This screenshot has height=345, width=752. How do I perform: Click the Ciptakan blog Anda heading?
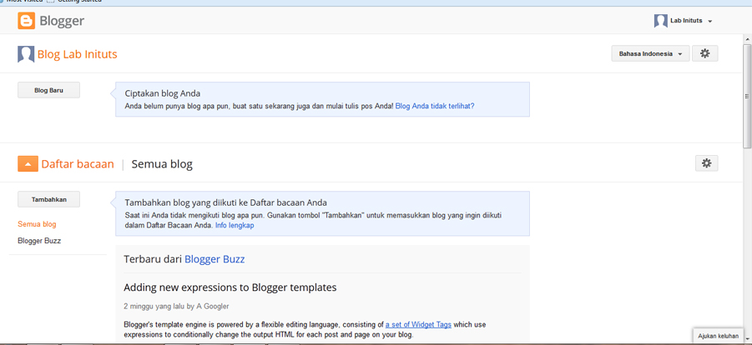[163, 93]
